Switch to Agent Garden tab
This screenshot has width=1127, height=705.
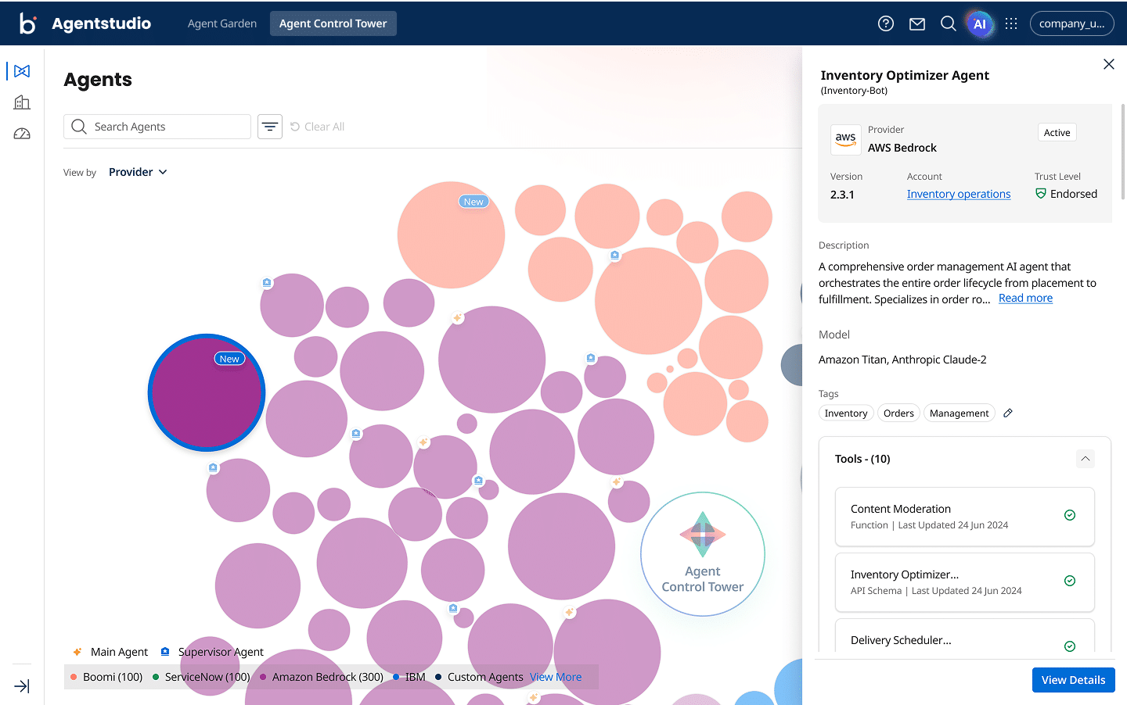[x=222, y=23]
